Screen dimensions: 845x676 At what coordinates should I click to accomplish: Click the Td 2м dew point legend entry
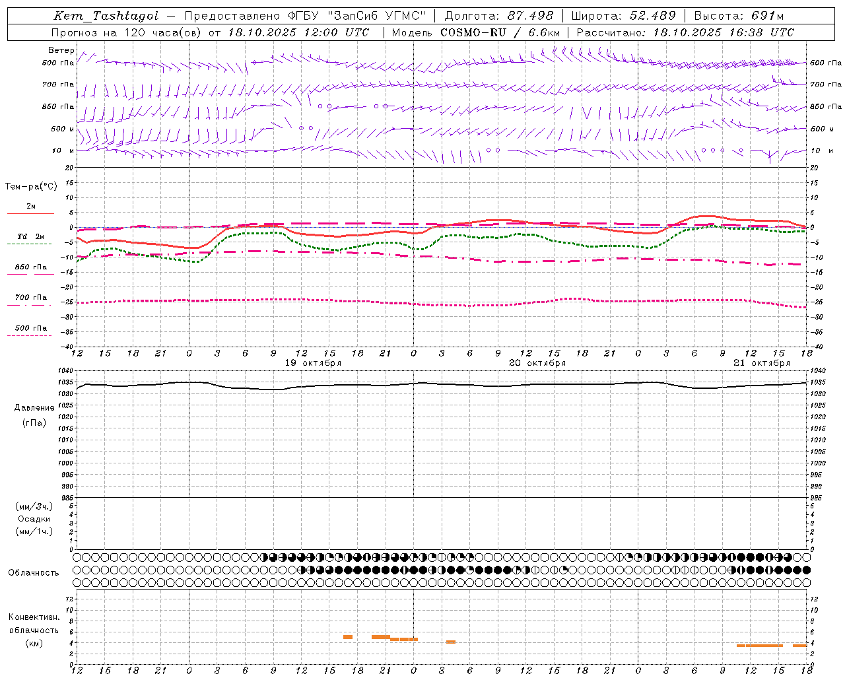pos(31,236)
